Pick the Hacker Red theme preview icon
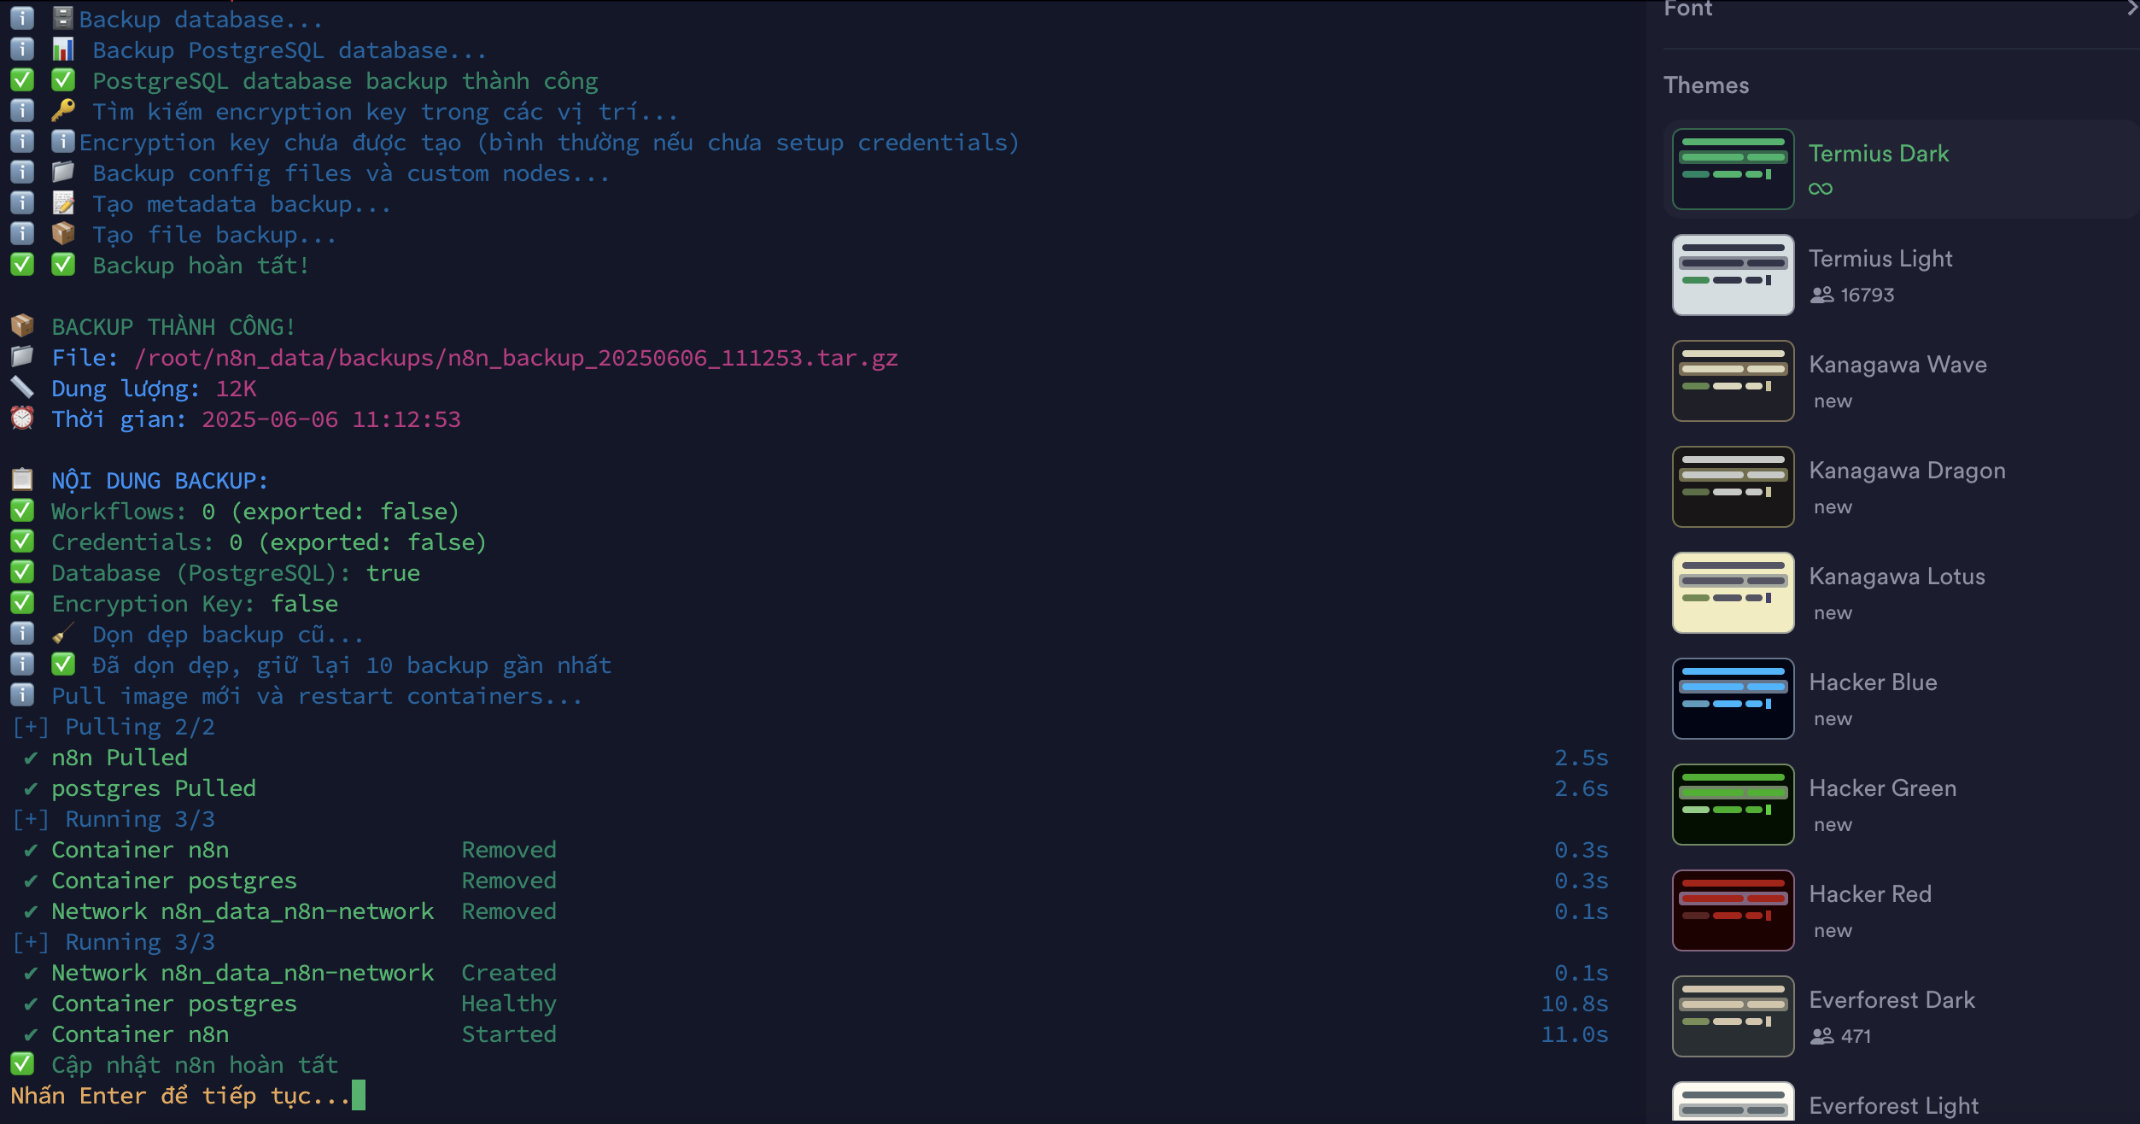Viewport: 2140px width, 1124px height. coord(1733,910)
